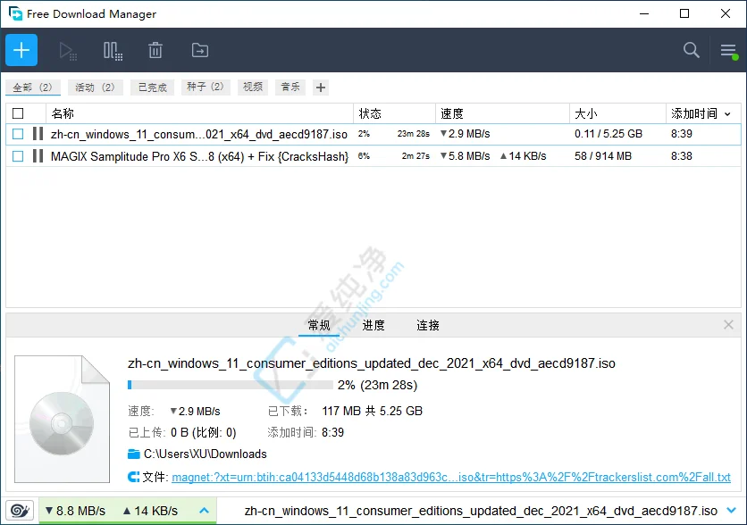This screenshot has width=747, height=525.
Task: Toggle snail mode speed limiter icon
Action: coord(20,511)
